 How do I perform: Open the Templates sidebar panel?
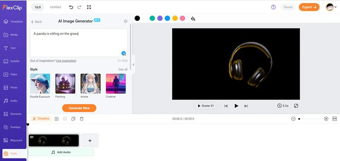(x=13, y=22)
